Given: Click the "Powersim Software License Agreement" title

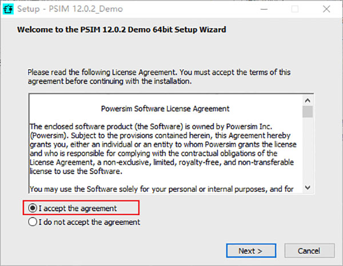Looking at the screenshot, I should pos(165,109).
